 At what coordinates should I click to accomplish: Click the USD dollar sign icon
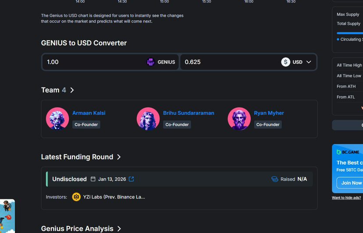click(285, 62)
